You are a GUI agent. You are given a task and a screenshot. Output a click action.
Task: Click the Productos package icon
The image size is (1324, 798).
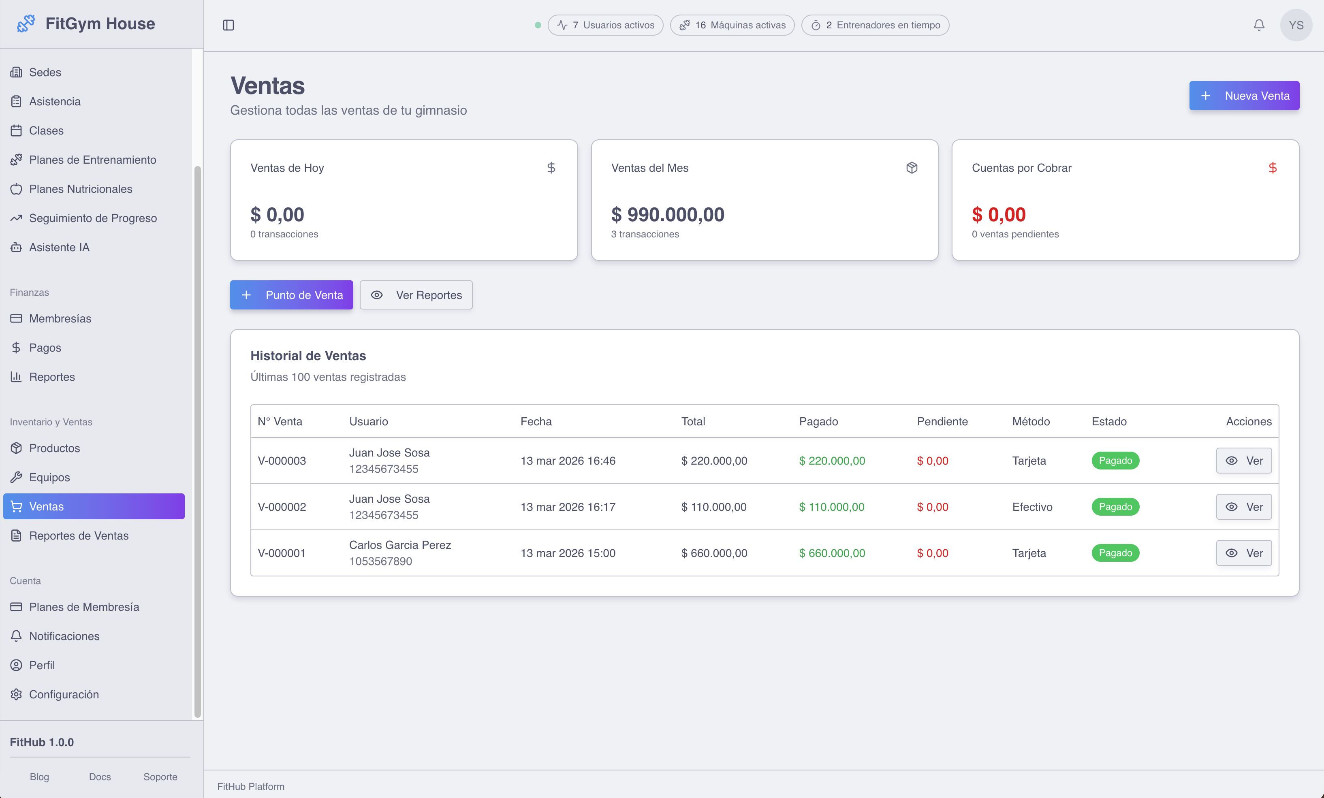click(16, 448)
